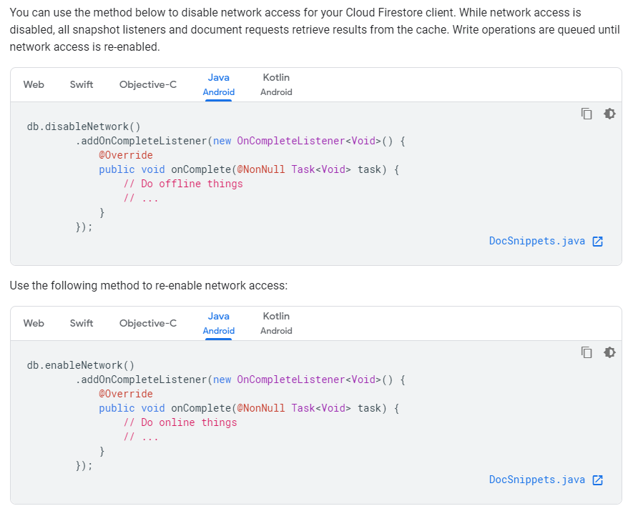Click the db.enableNetwork() code line
633x511 pixels.
pos(81,365)
